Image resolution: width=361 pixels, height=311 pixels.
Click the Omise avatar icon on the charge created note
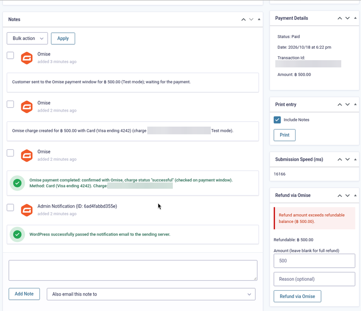(x=26, y=107)
